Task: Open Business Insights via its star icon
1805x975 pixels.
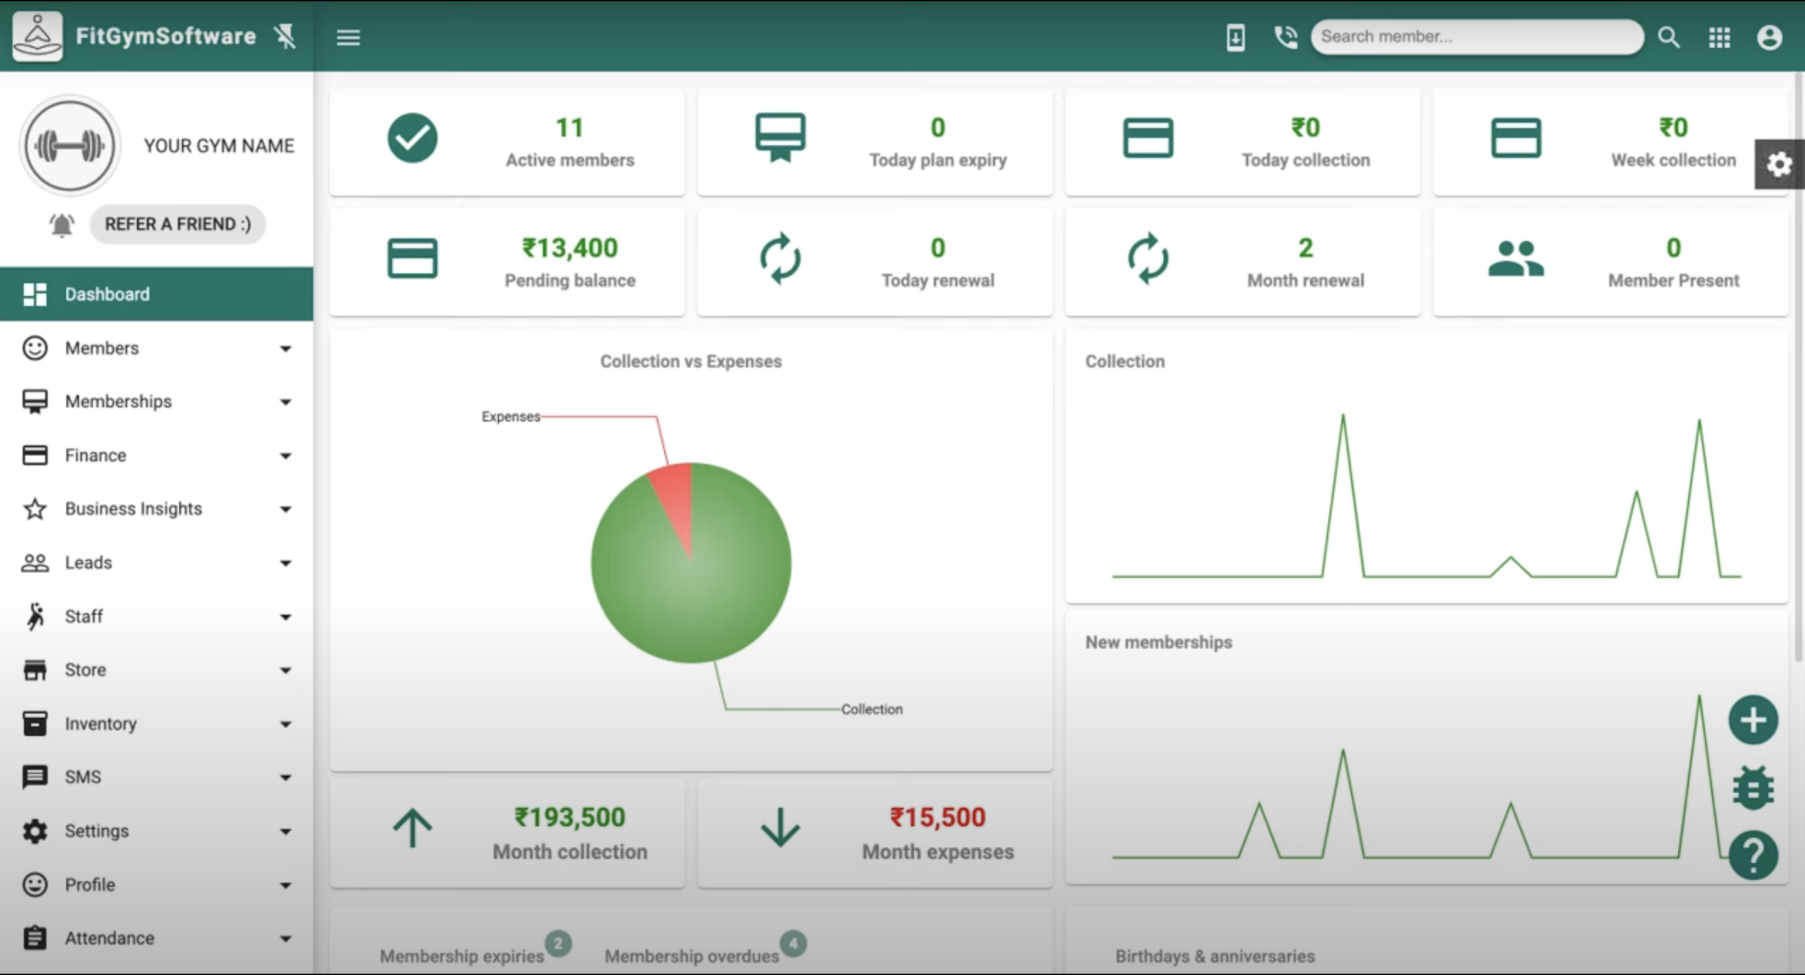Action: click(34, 509)
